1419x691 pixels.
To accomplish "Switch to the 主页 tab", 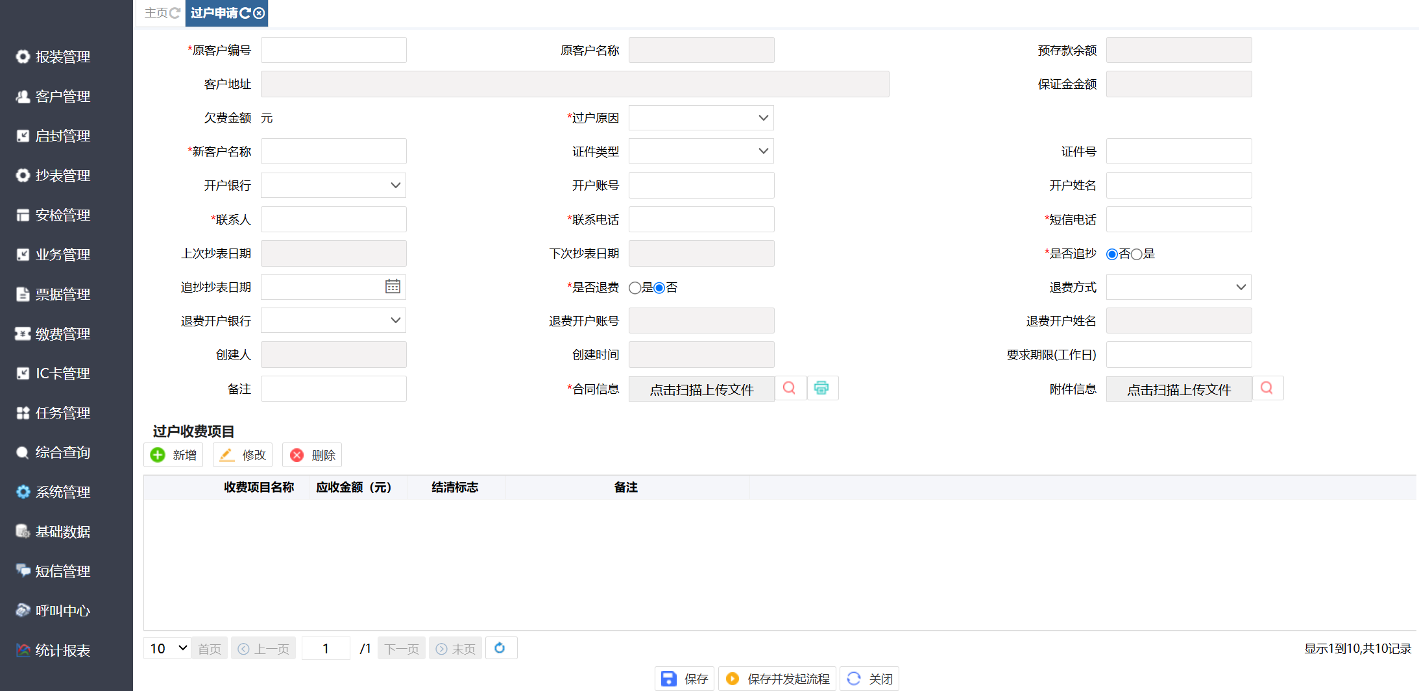I will [x=156, y=13].
